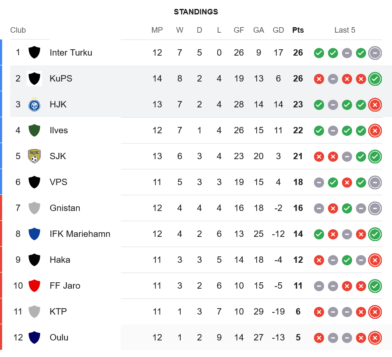Click the GD column header

click(278, 30)
